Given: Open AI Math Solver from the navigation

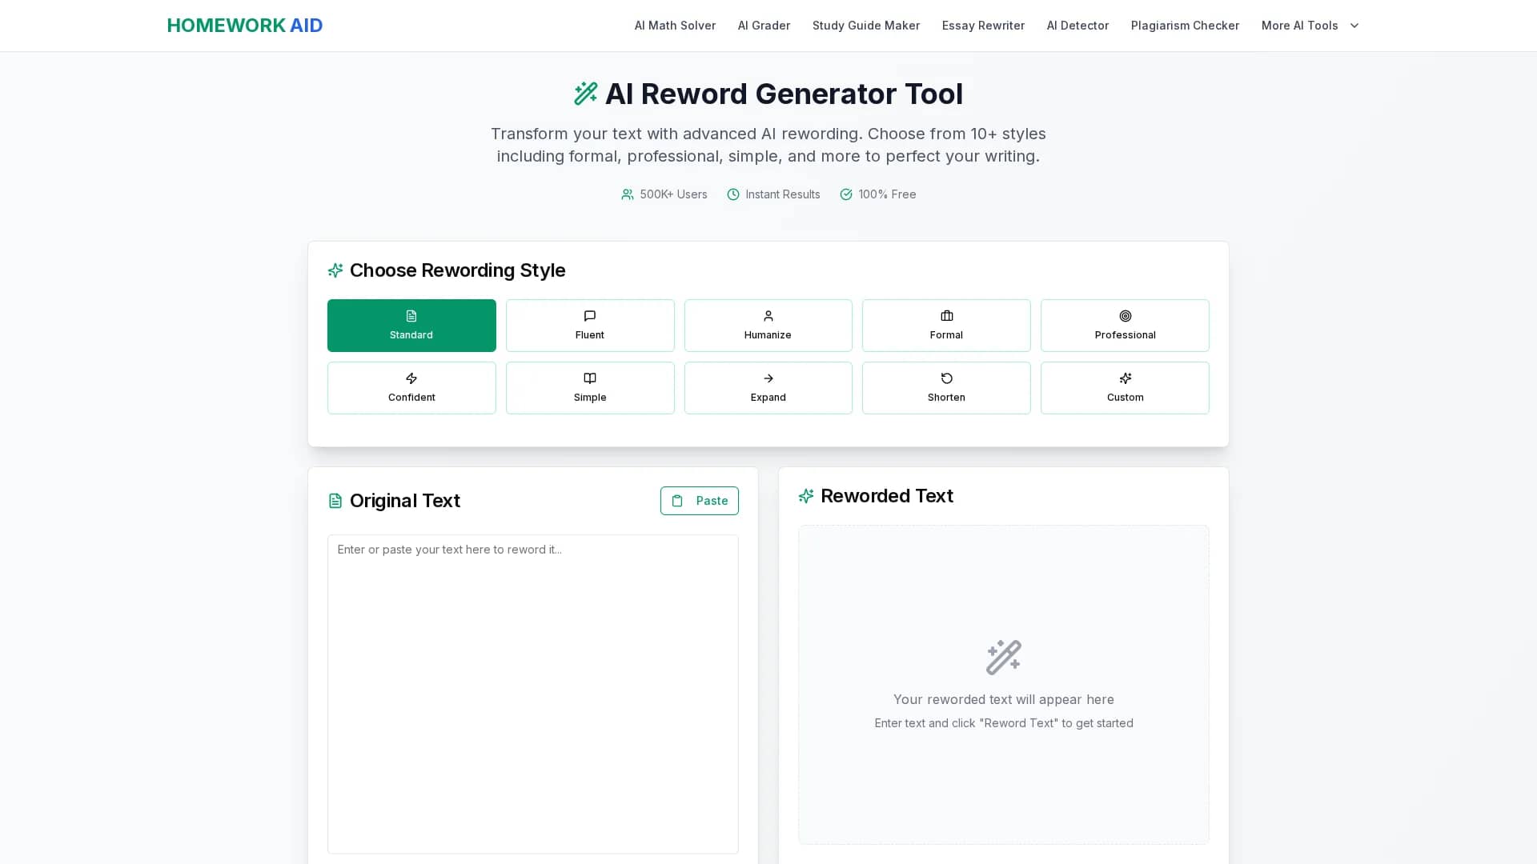Looking at the screenshot, I should coord(675,26).
